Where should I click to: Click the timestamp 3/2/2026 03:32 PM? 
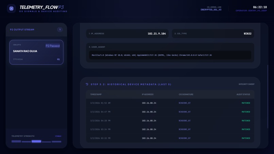coord(100,138)
